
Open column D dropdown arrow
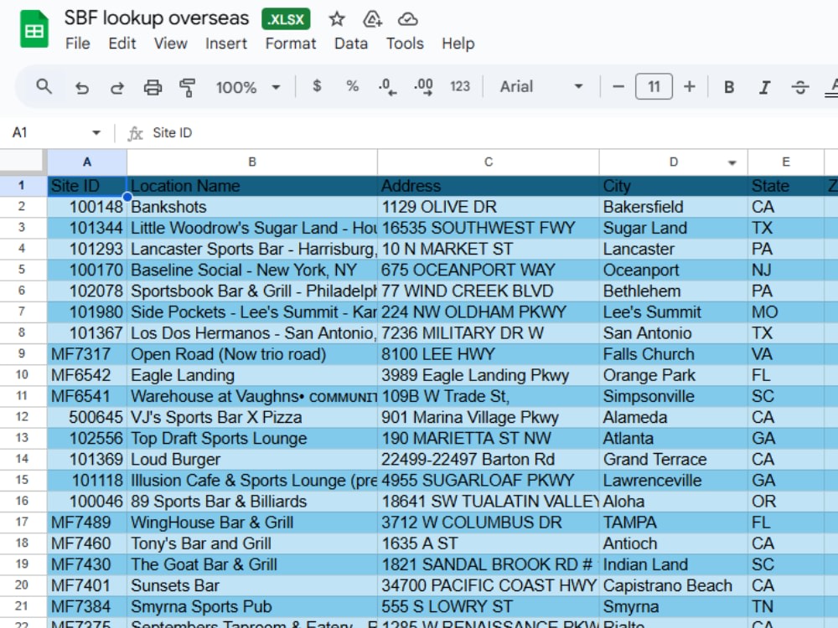click(732, 163)
